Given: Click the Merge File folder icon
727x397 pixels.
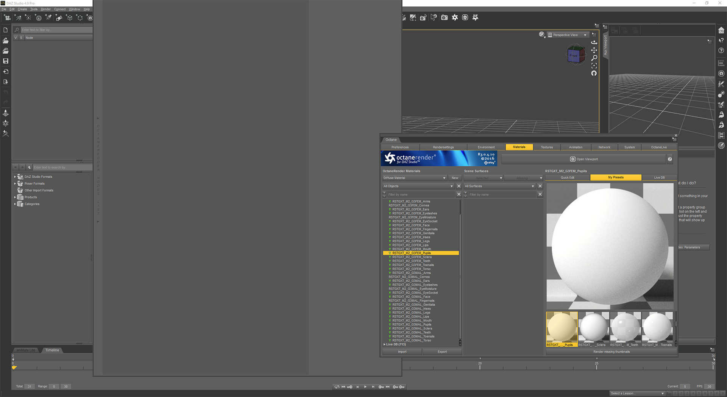Looking at the screenshot, I should point(6,51).
